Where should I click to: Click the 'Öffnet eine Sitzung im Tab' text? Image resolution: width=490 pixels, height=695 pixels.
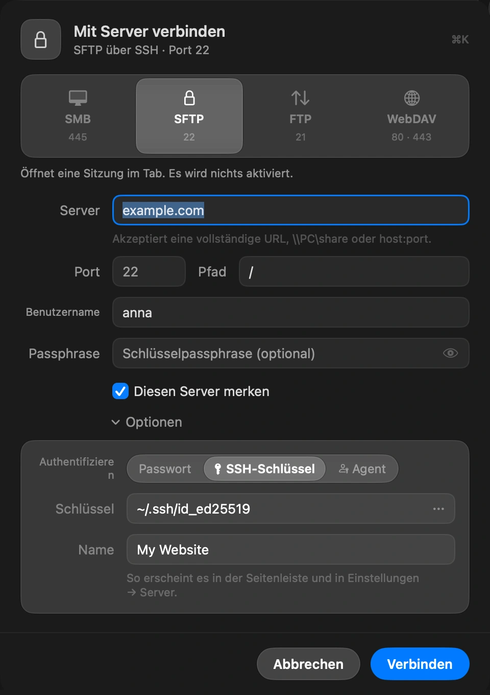[x=157, y=173]
